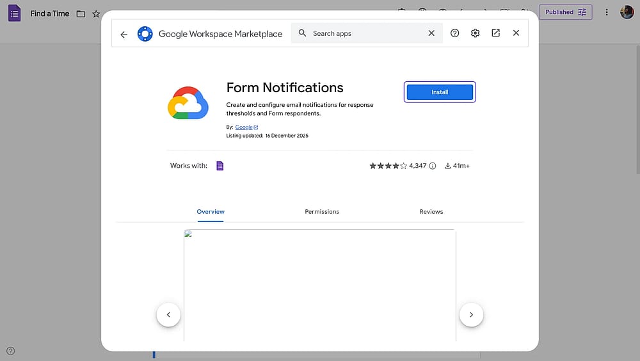Clear the Search apps field
The image size is (640, 361).
431,33
